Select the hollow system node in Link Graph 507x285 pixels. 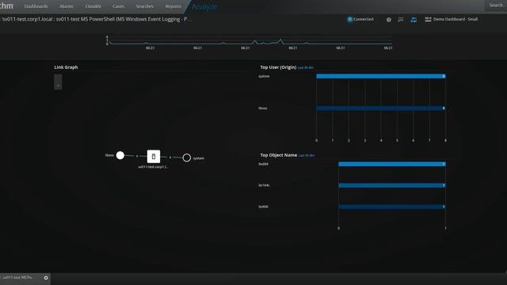pyautogui.click(x=187, y=158)
